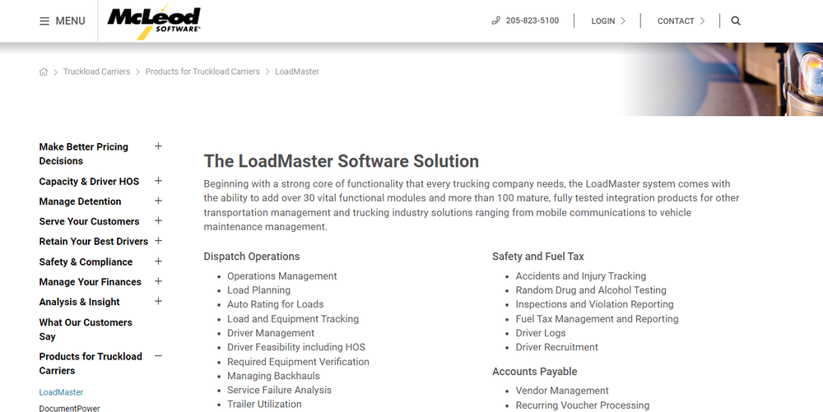
Task: Click 'Load Planning' list item
Action: [x=258, y=290]
